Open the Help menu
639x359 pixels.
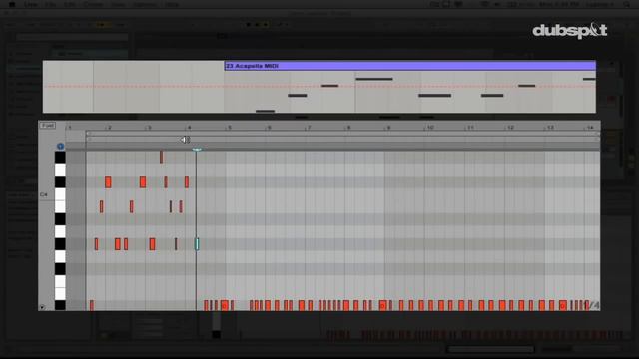[172, 4]
